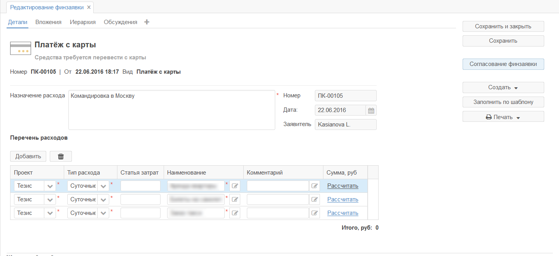Click the Тип расхода column header
Screen dimensions: 559x256
coord(91,173)
